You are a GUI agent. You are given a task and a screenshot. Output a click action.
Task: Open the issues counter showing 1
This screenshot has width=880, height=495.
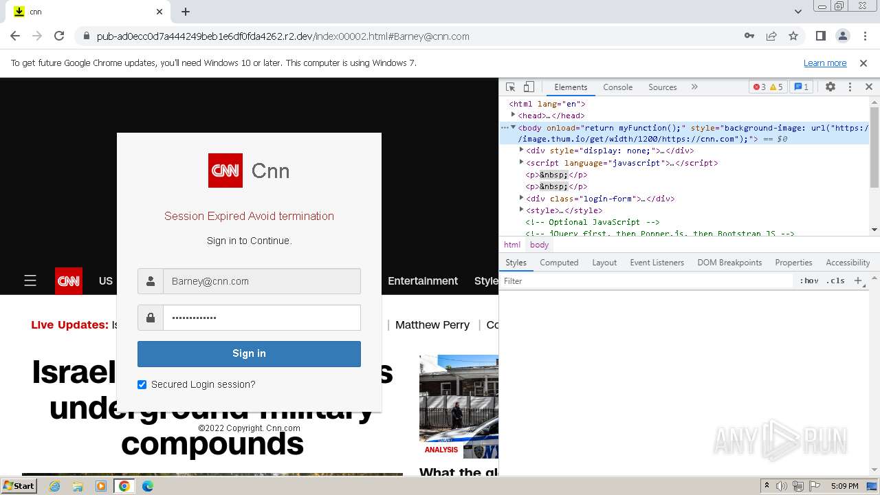tap(801, 87)
